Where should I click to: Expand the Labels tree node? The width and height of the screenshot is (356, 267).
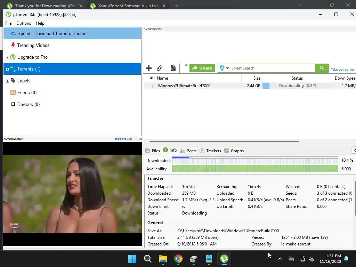coord(7,81)
